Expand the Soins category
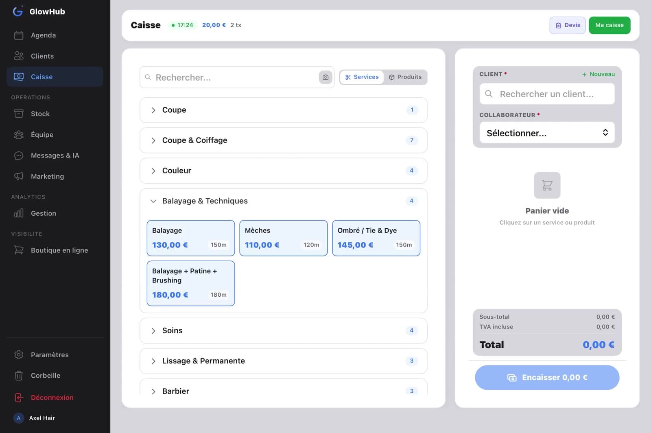This screenshot has height=433, width=651. pyautogui.click(x=283, y=330)
